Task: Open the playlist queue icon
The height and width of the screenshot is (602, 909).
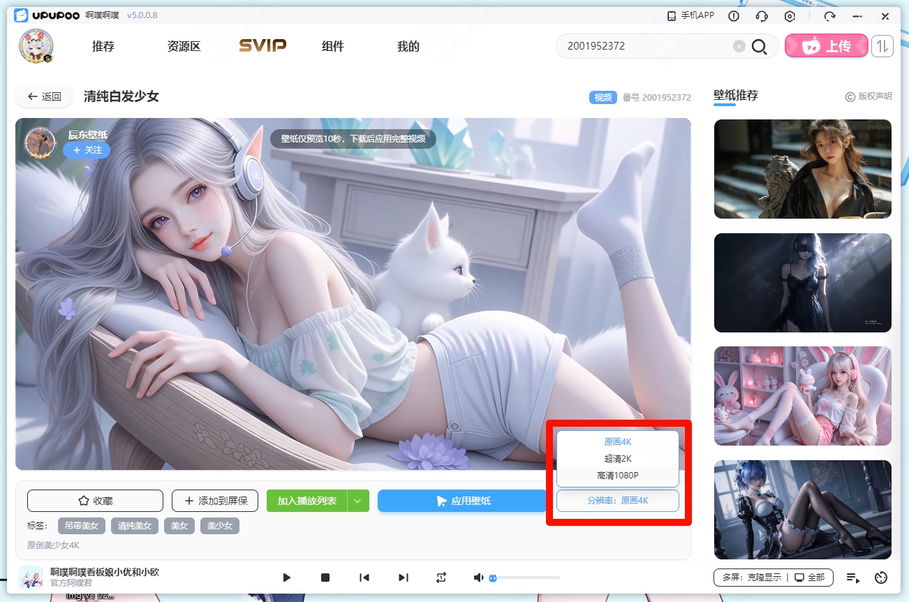Action: click(x=852, y=578)
